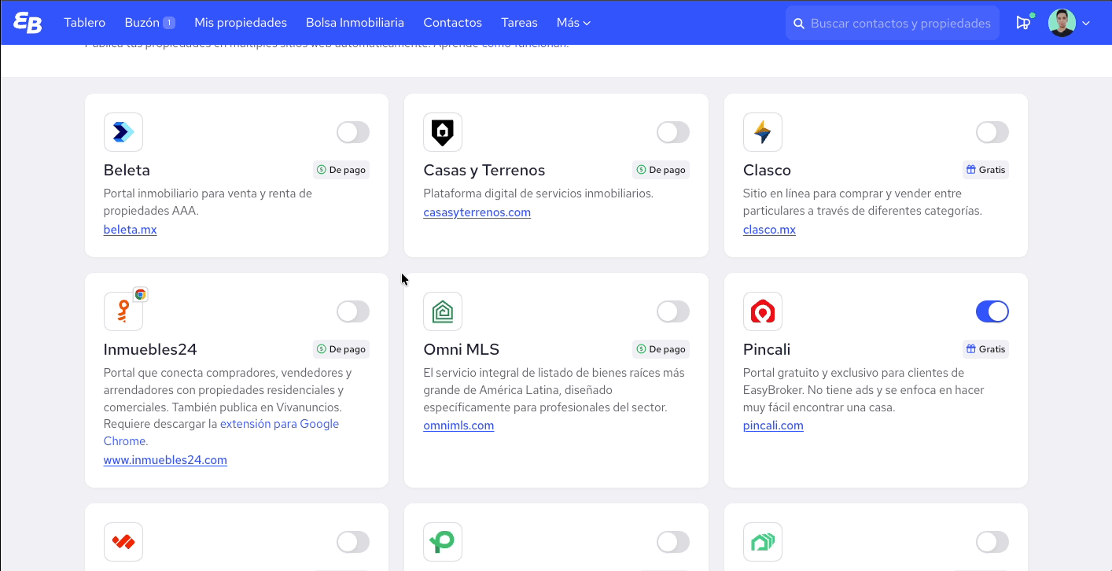
Task: Click the Omni MLS logo
Action: [x=443, y=311]
